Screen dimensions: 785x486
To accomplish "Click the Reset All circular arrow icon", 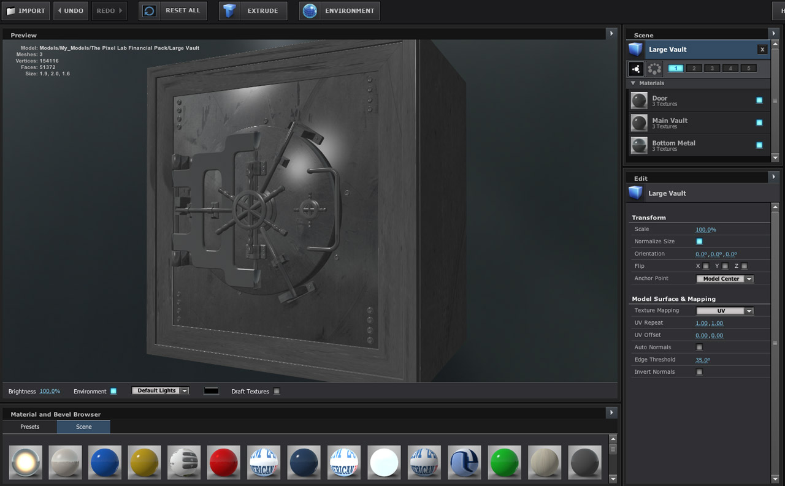I will [x=150, y=11].
